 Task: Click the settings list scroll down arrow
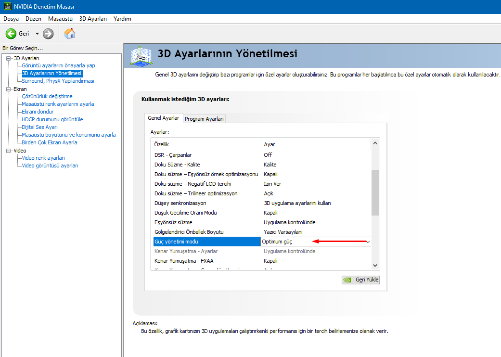(x=375, y=266)
